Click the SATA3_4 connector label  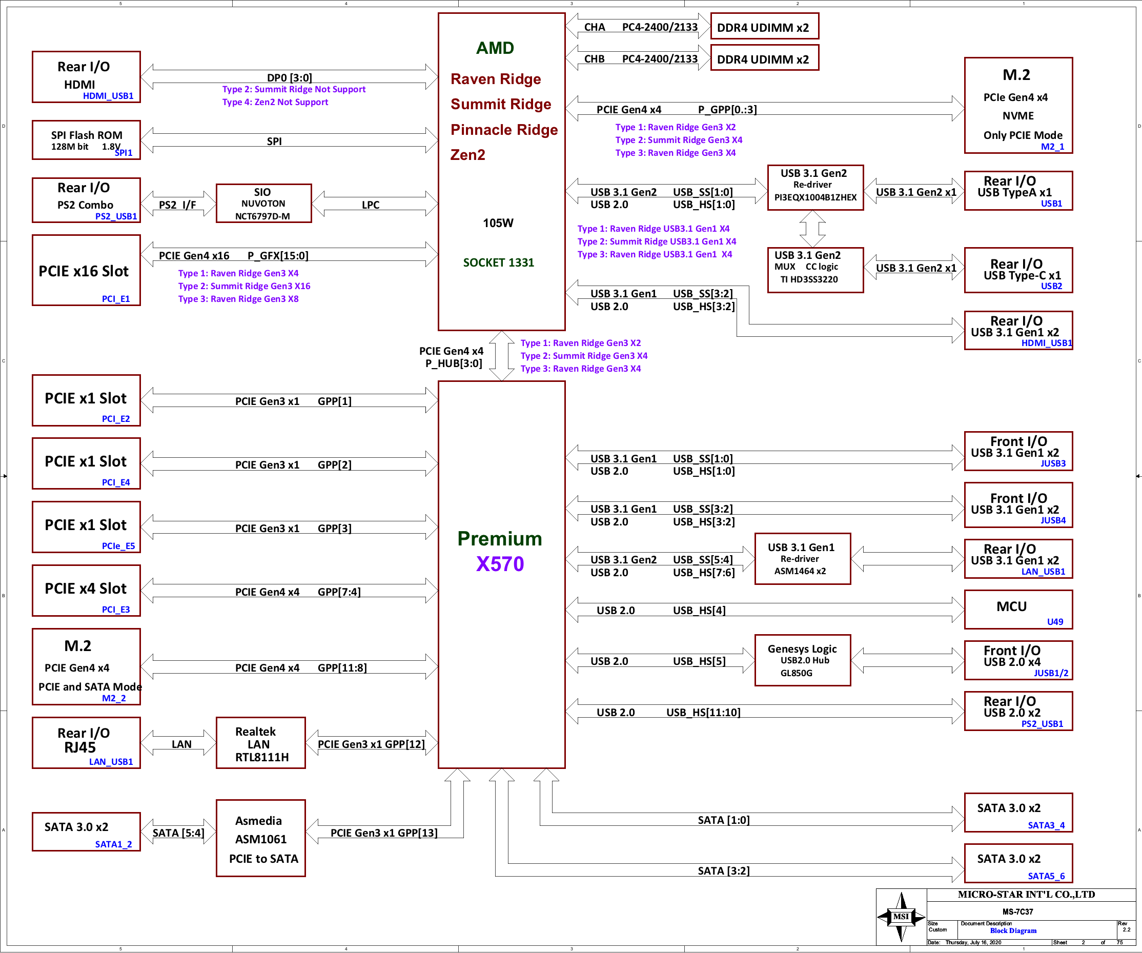[1046, 826]
